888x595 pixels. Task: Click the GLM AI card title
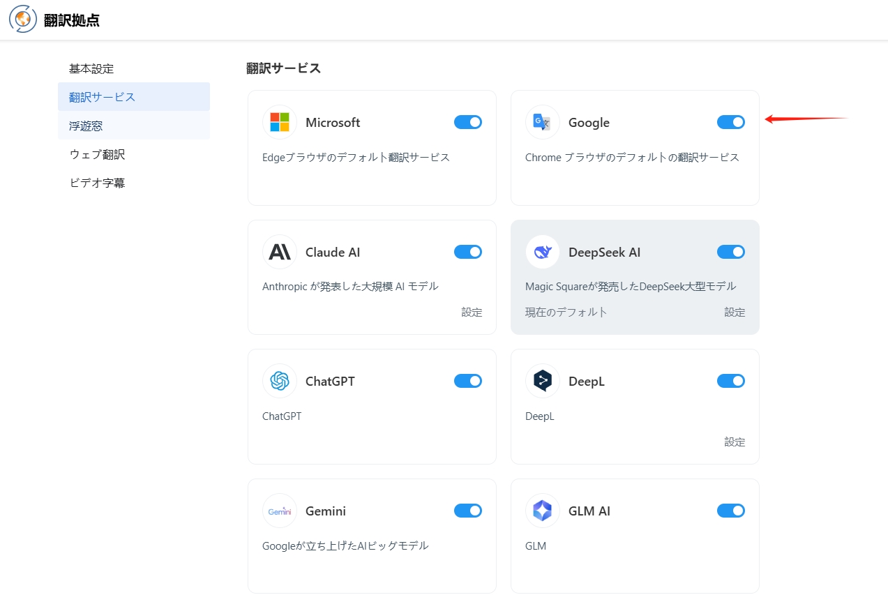[x=589, y=511]
